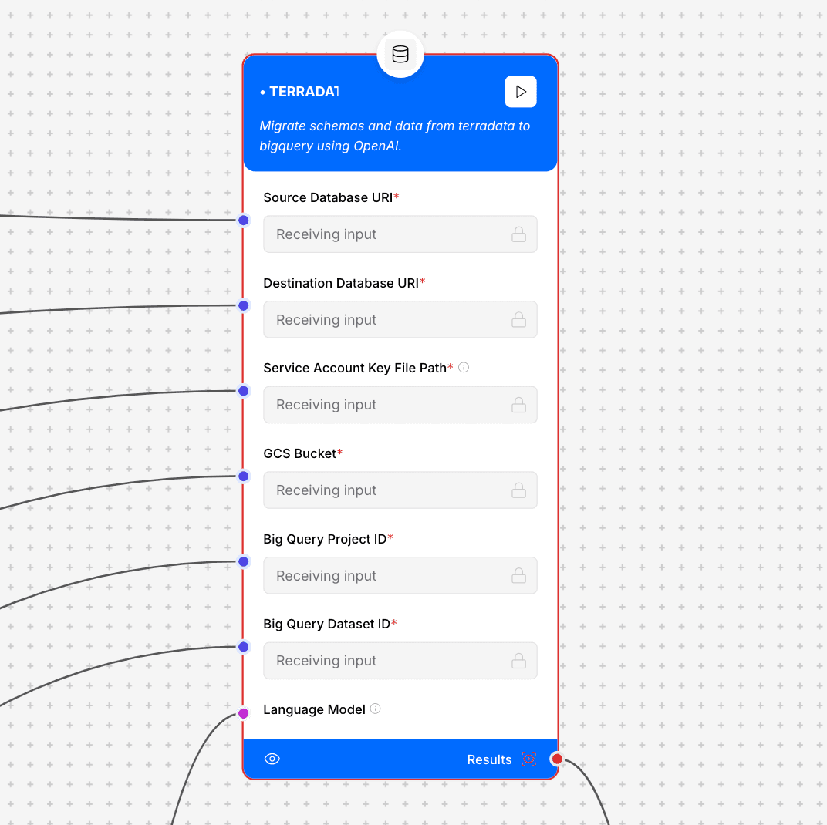Click the node description about migrating schemas
827x825 pixels.
[395, 136]
